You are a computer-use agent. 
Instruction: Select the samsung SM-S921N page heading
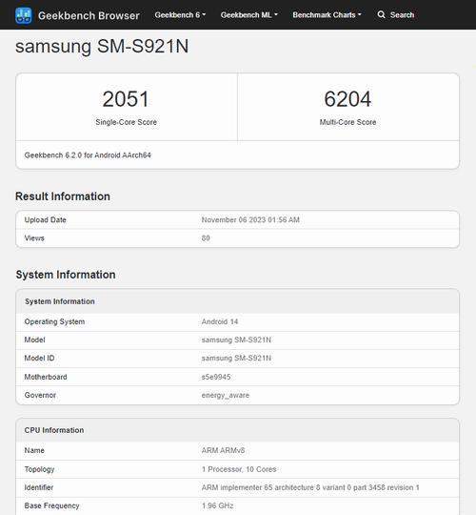pos(102,47)
